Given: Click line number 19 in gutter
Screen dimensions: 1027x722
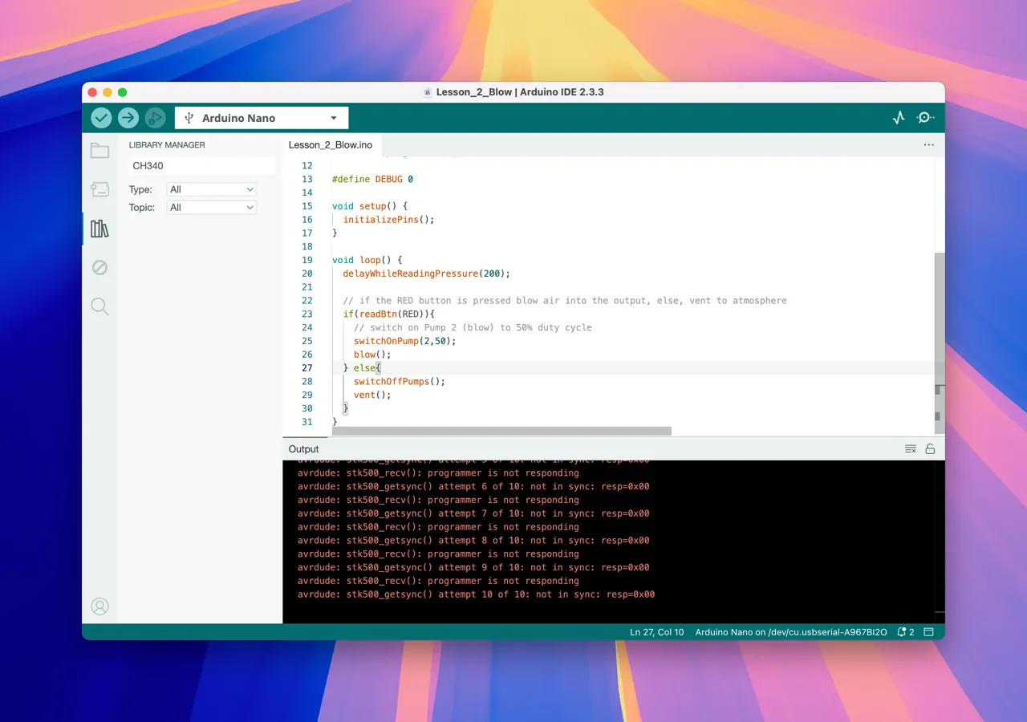Looking at the screenshot, I should pos(307,260).
